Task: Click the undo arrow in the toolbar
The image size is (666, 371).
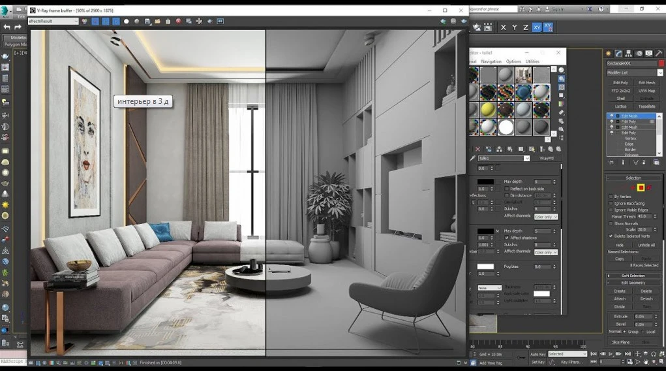Action: 7,27
